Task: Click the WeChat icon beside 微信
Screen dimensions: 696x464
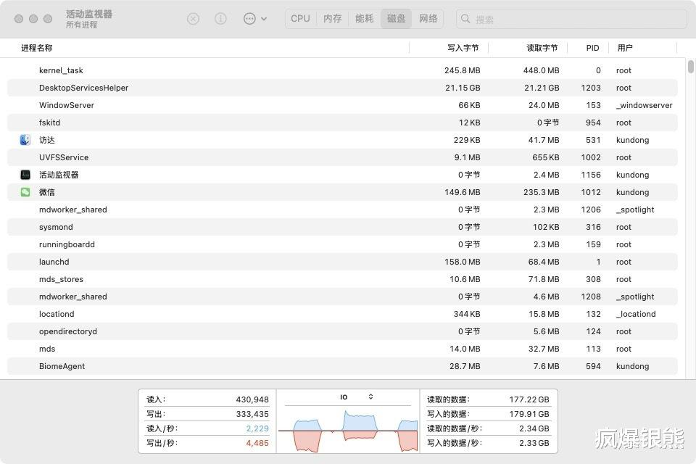Action: pyautogui.click(x=25, y=192)
